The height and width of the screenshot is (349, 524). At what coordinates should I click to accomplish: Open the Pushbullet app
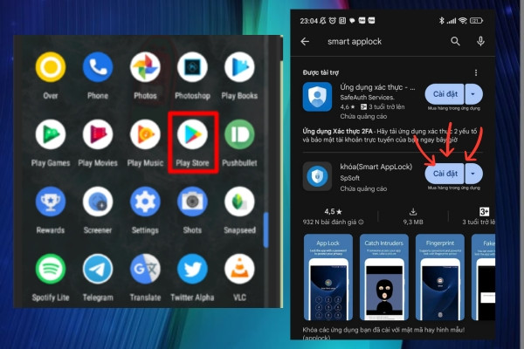point(239,134)
